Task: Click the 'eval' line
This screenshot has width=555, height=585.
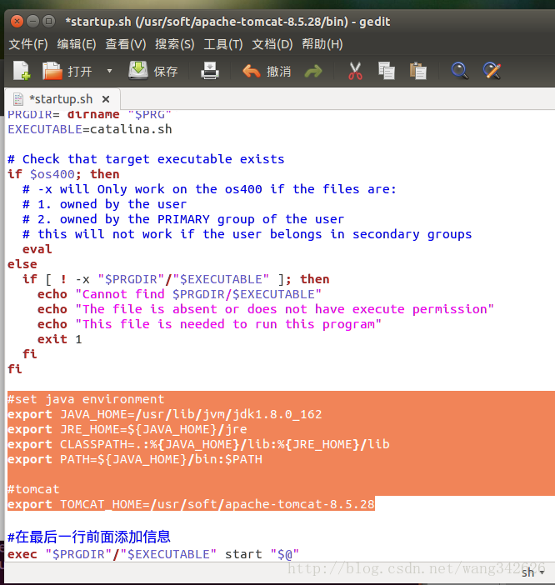Action: point(37,249)
